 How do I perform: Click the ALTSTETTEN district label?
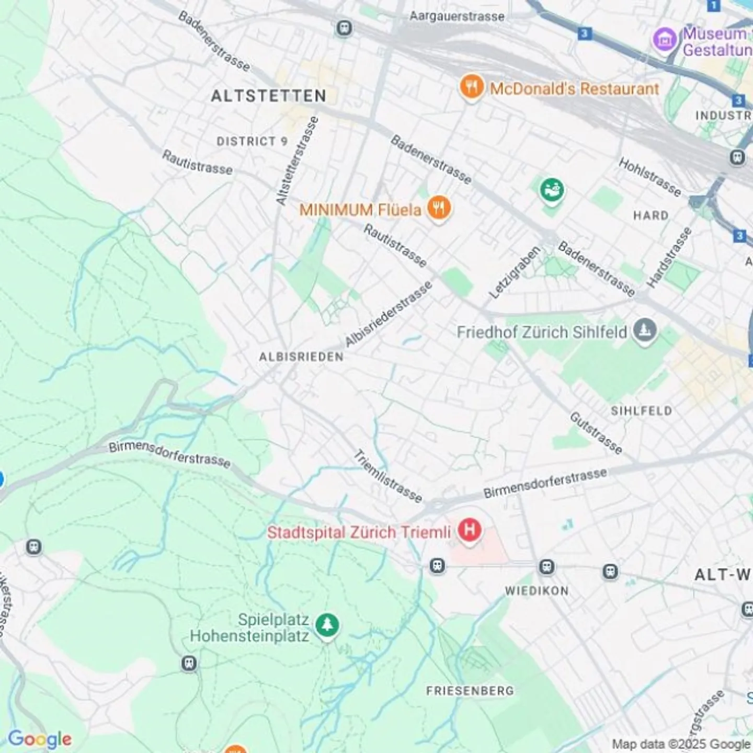269,96
